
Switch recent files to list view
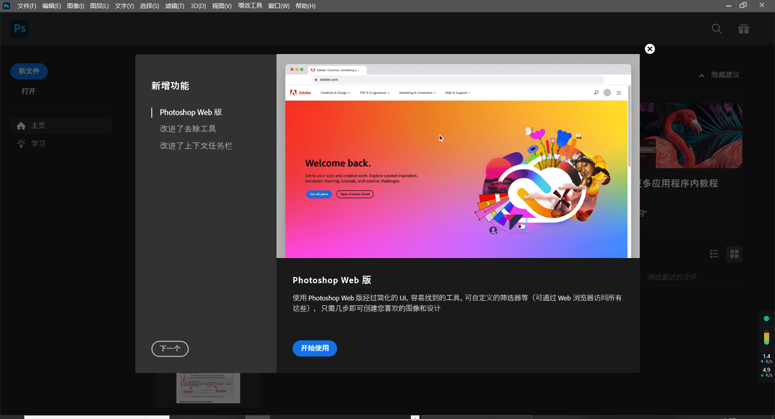tap(714, 254)
